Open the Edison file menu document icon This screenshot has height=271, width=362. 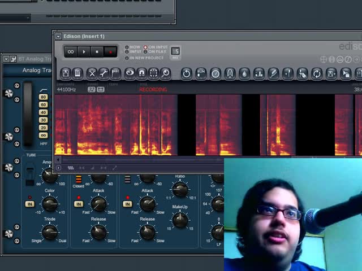point(77,73)
